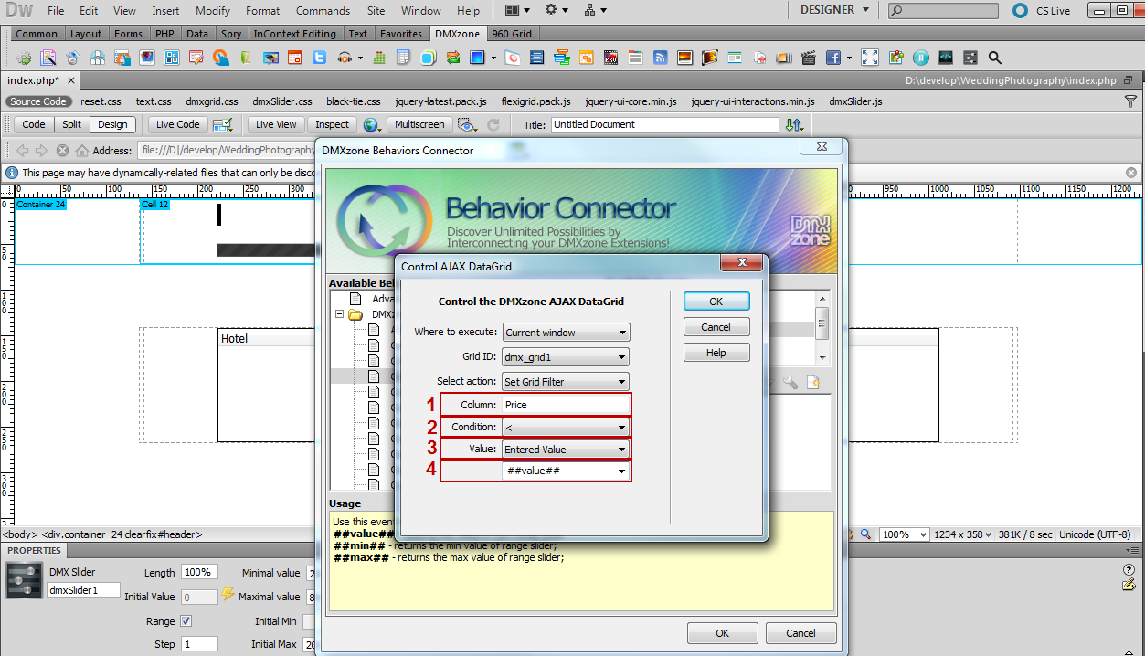Click OK in the Behaviors Connector window

pos(722,633)
